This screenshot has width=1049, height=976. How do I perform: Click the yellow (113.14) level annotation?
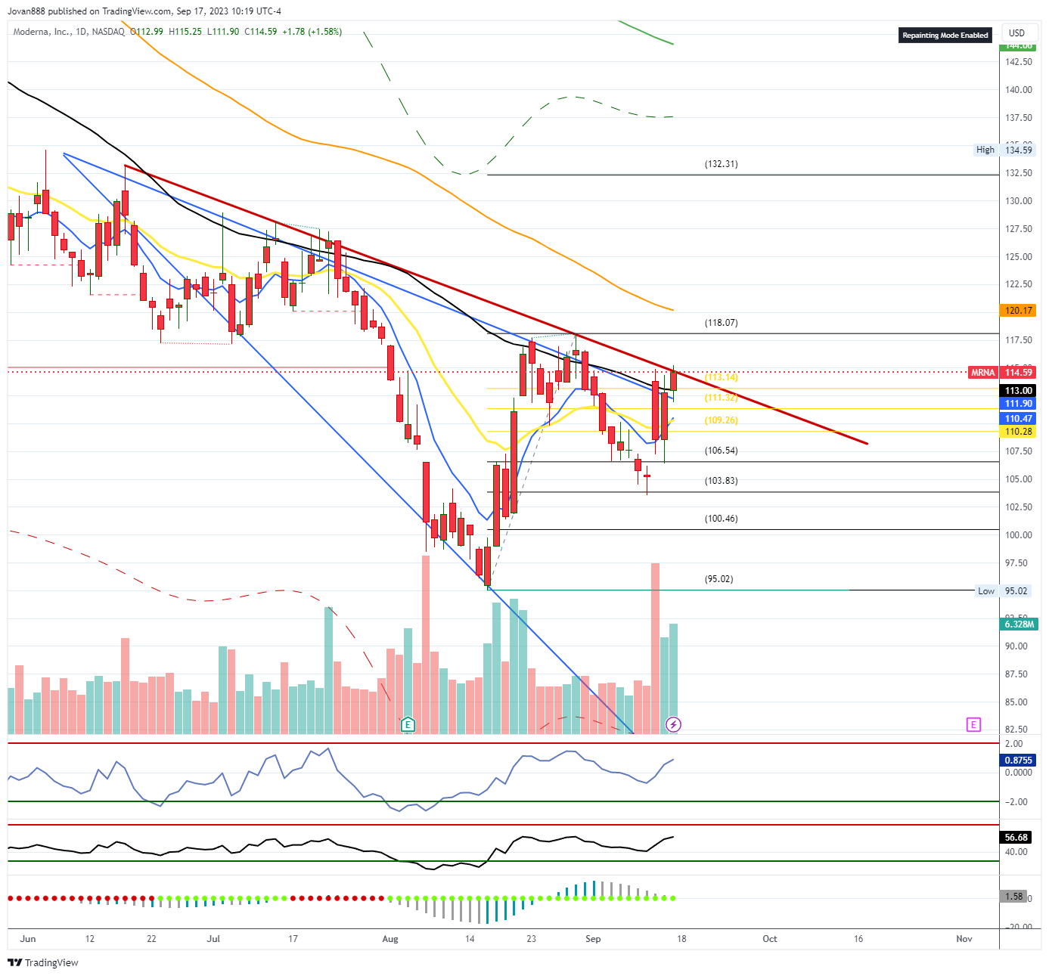click(722, 376)
